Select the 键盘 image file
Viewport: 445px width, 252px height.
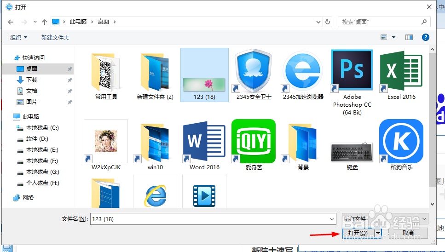coord(352,153)
